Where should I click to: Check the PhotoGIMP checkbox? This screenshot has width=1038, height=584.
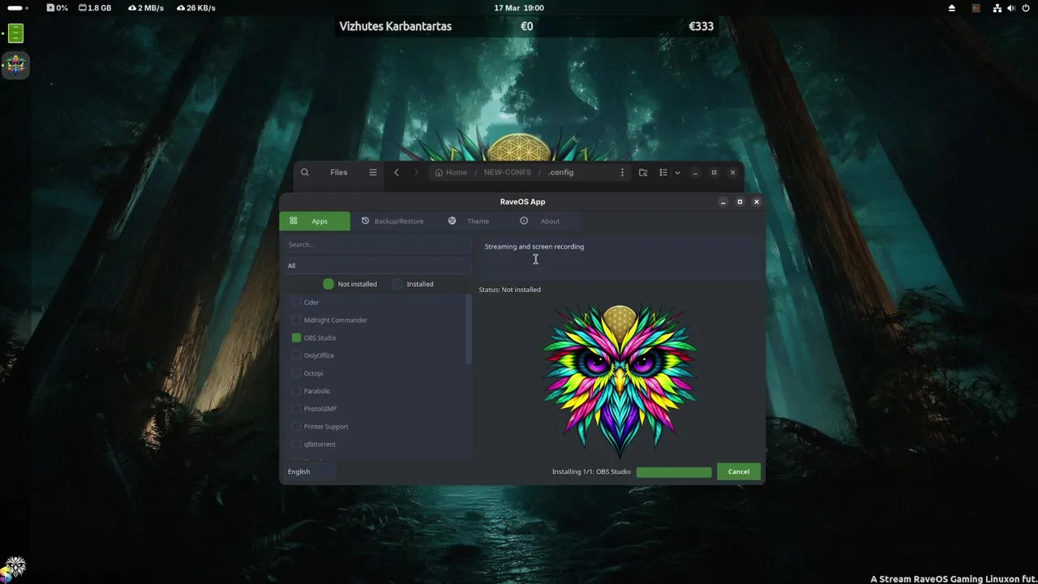click(x=296, y=409)
